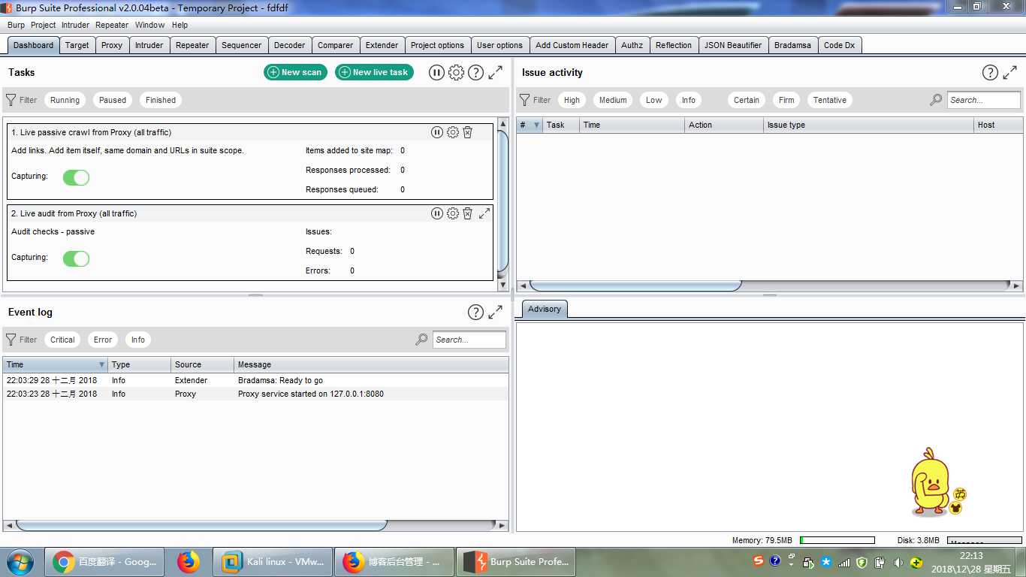
Task: Select the Bradamsa: Ready to go event row
Action: (255, 380)
